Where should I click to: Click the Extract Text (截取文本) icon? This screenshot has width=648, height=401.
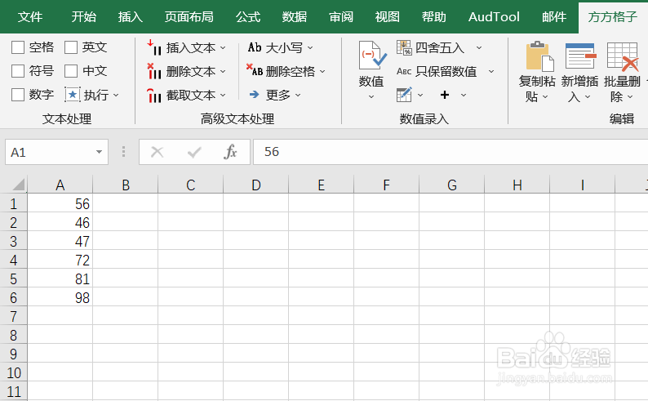pos(154,95)
